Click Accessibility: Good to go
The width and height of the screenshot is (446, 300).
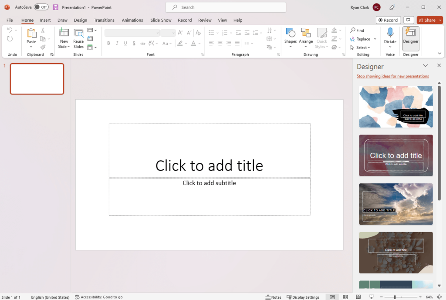click(99, 297)
